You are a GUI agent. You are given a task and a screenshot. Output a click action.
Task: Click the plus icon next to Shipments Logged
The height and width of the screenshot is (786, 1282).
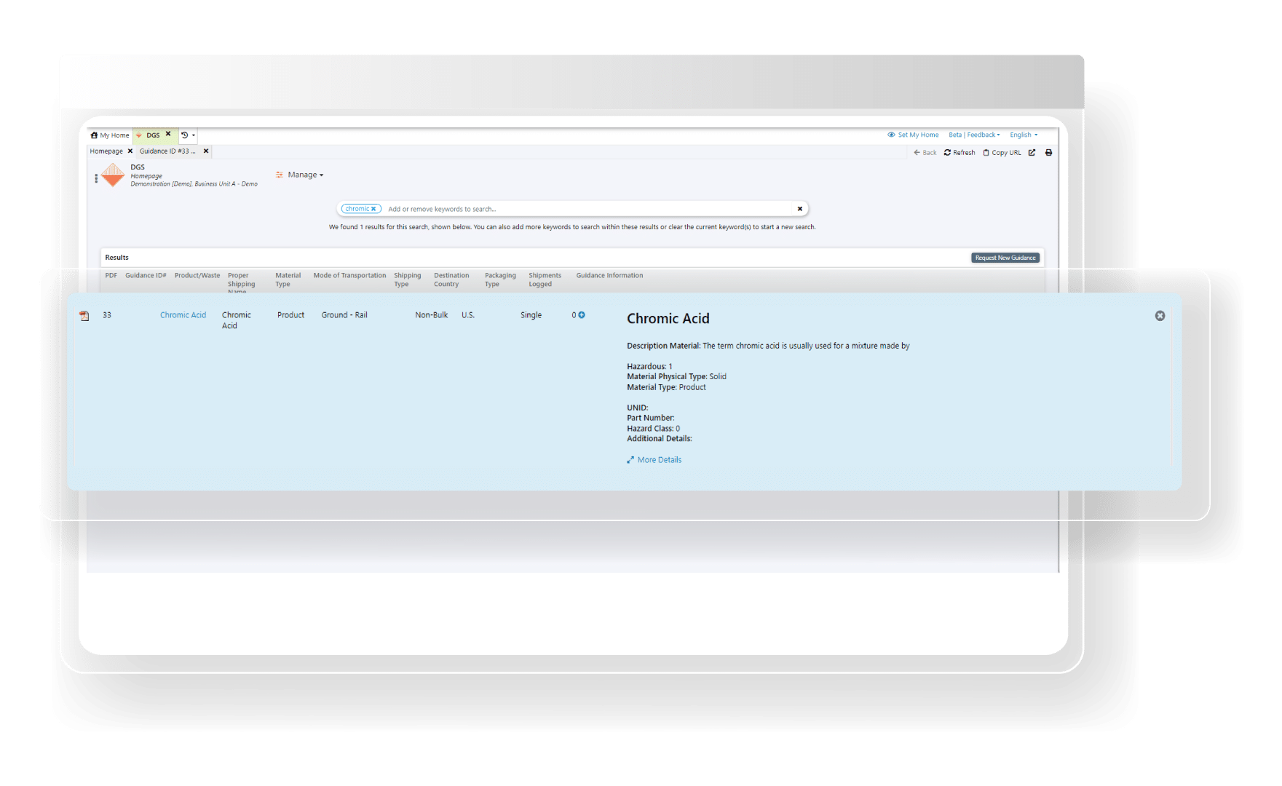point(580,315)
